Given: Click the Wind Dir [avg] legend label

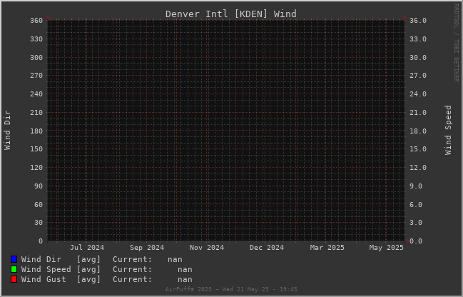Looking at the screenshot, I should pos(61,259).
